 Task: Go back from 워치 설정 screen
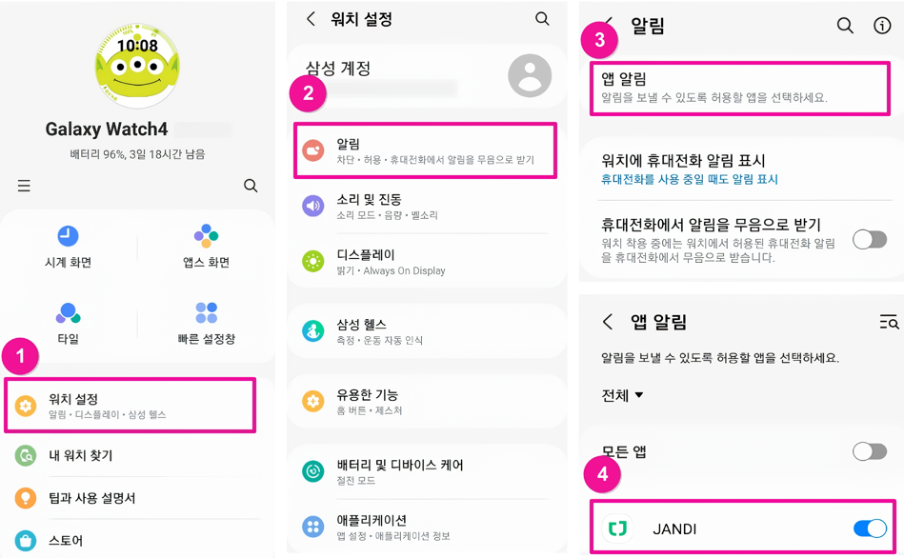point(311,19)
